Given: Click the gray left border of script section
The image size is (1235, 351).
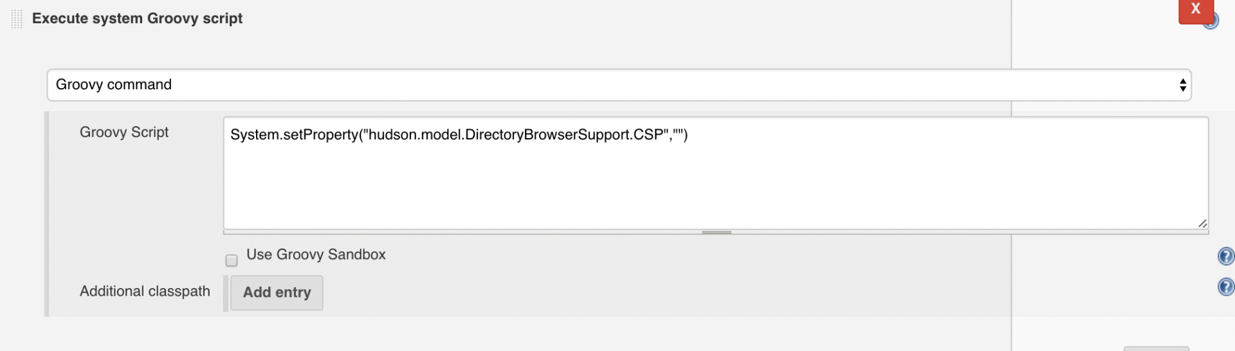Looking at the screenshot, I should tap(46, 213).
